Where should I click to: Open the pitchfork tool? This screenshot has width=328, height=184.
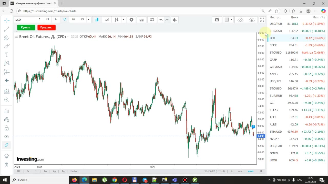pyautogui.click(x=7, y=38)
